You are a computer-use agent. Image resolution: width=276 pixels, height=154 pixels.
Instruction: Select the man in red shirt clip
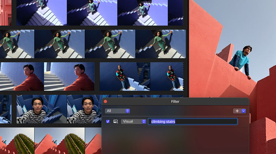click(47, 76)
